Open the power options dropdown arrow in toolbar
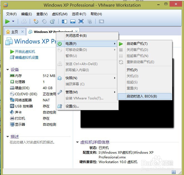The width and height of the screenshot is (184, 175). (x=13, y=21)
